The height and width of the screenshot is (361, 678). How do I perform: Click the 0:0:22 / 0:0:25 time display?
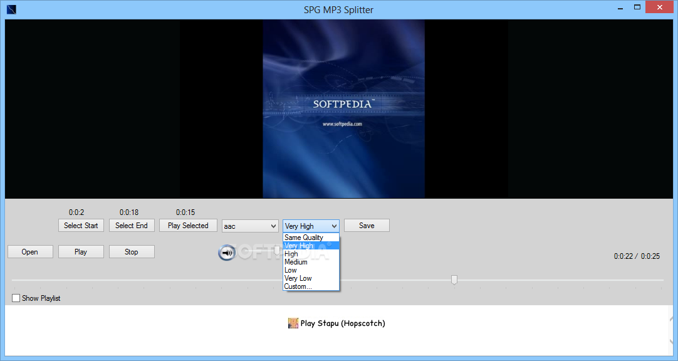(x=637, y=256)
